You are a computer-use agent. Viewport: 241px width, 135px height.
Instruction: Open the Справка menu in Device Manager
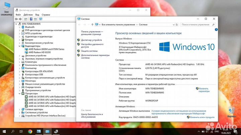coord(46,15)
